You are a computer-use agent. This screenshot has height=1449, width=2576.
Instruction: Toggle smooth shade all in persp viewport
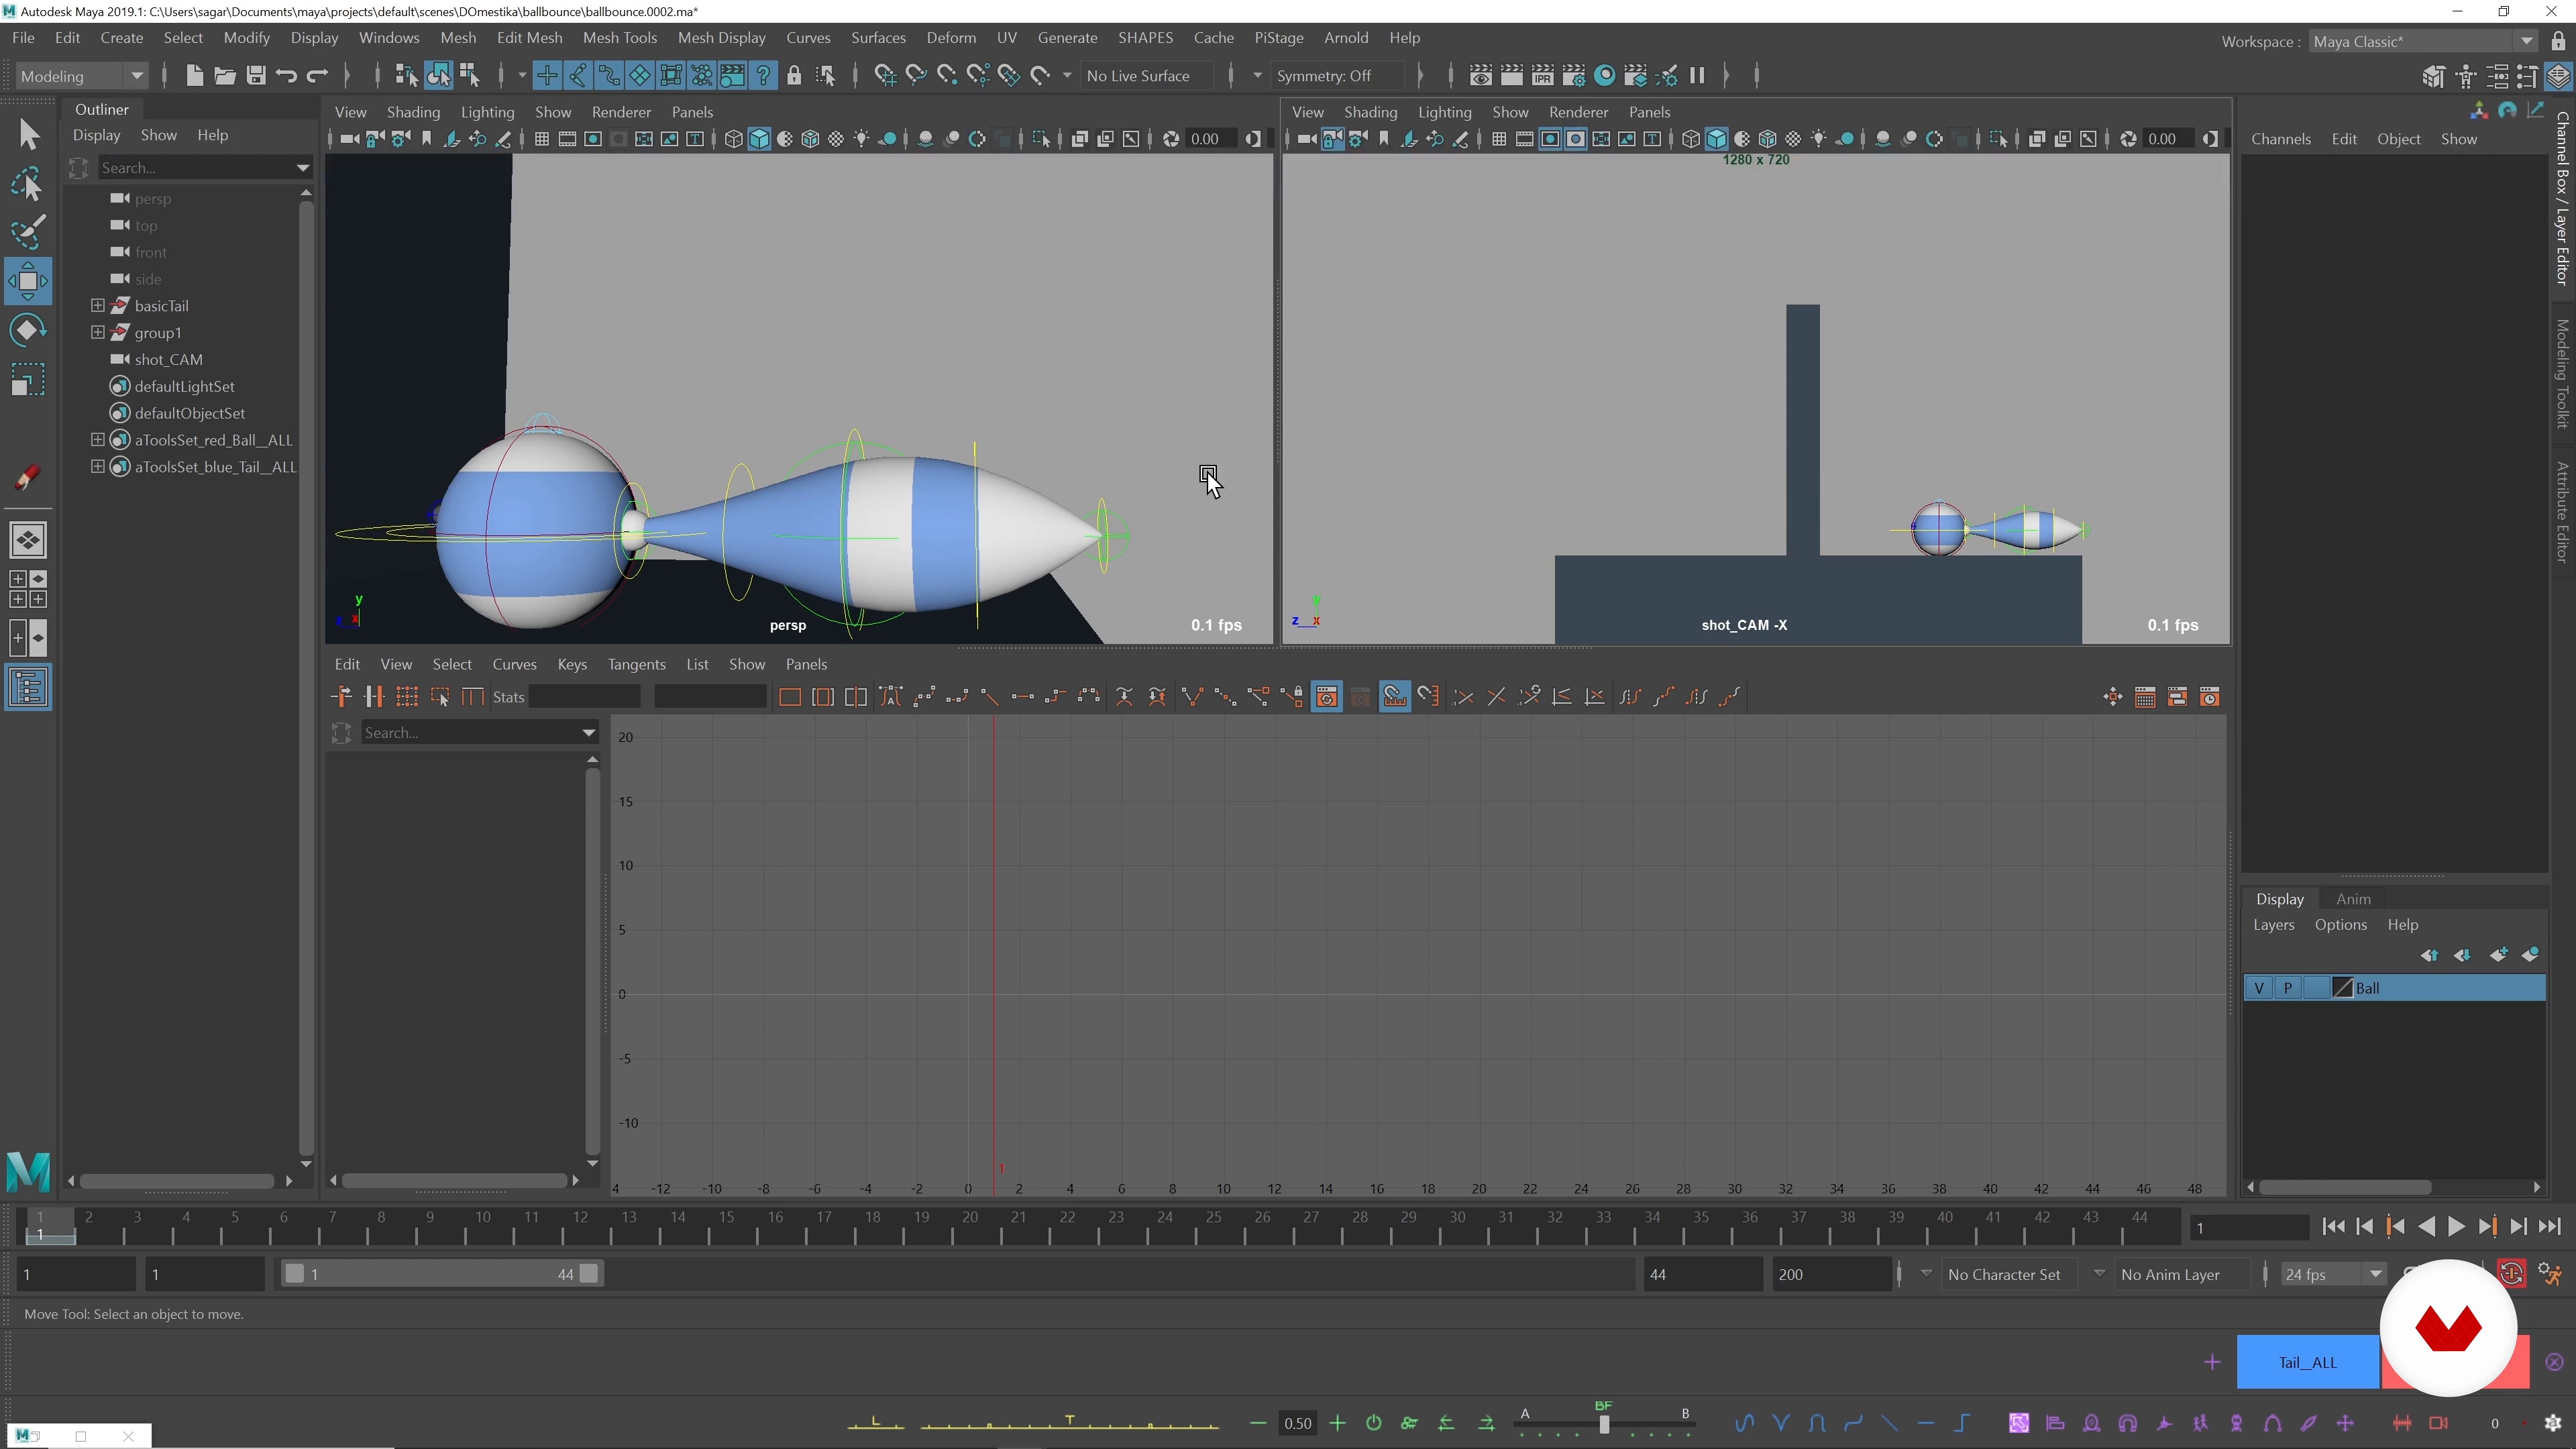coord(759,139)
